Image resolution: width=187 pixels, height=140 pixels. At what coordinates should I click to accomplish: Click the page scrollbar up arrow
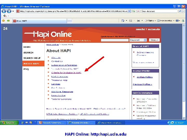(x=184, y=25)
